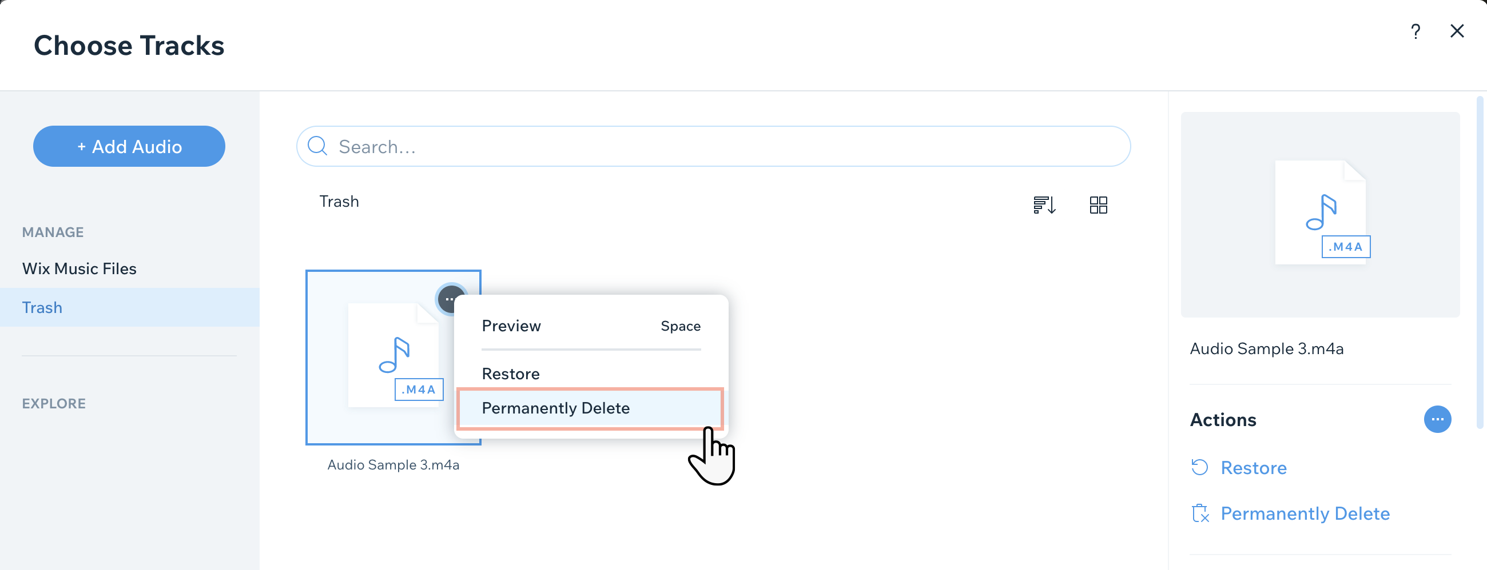Open the help question mark icon
Screen dimensions: 1487x570
pos(1415,31)
